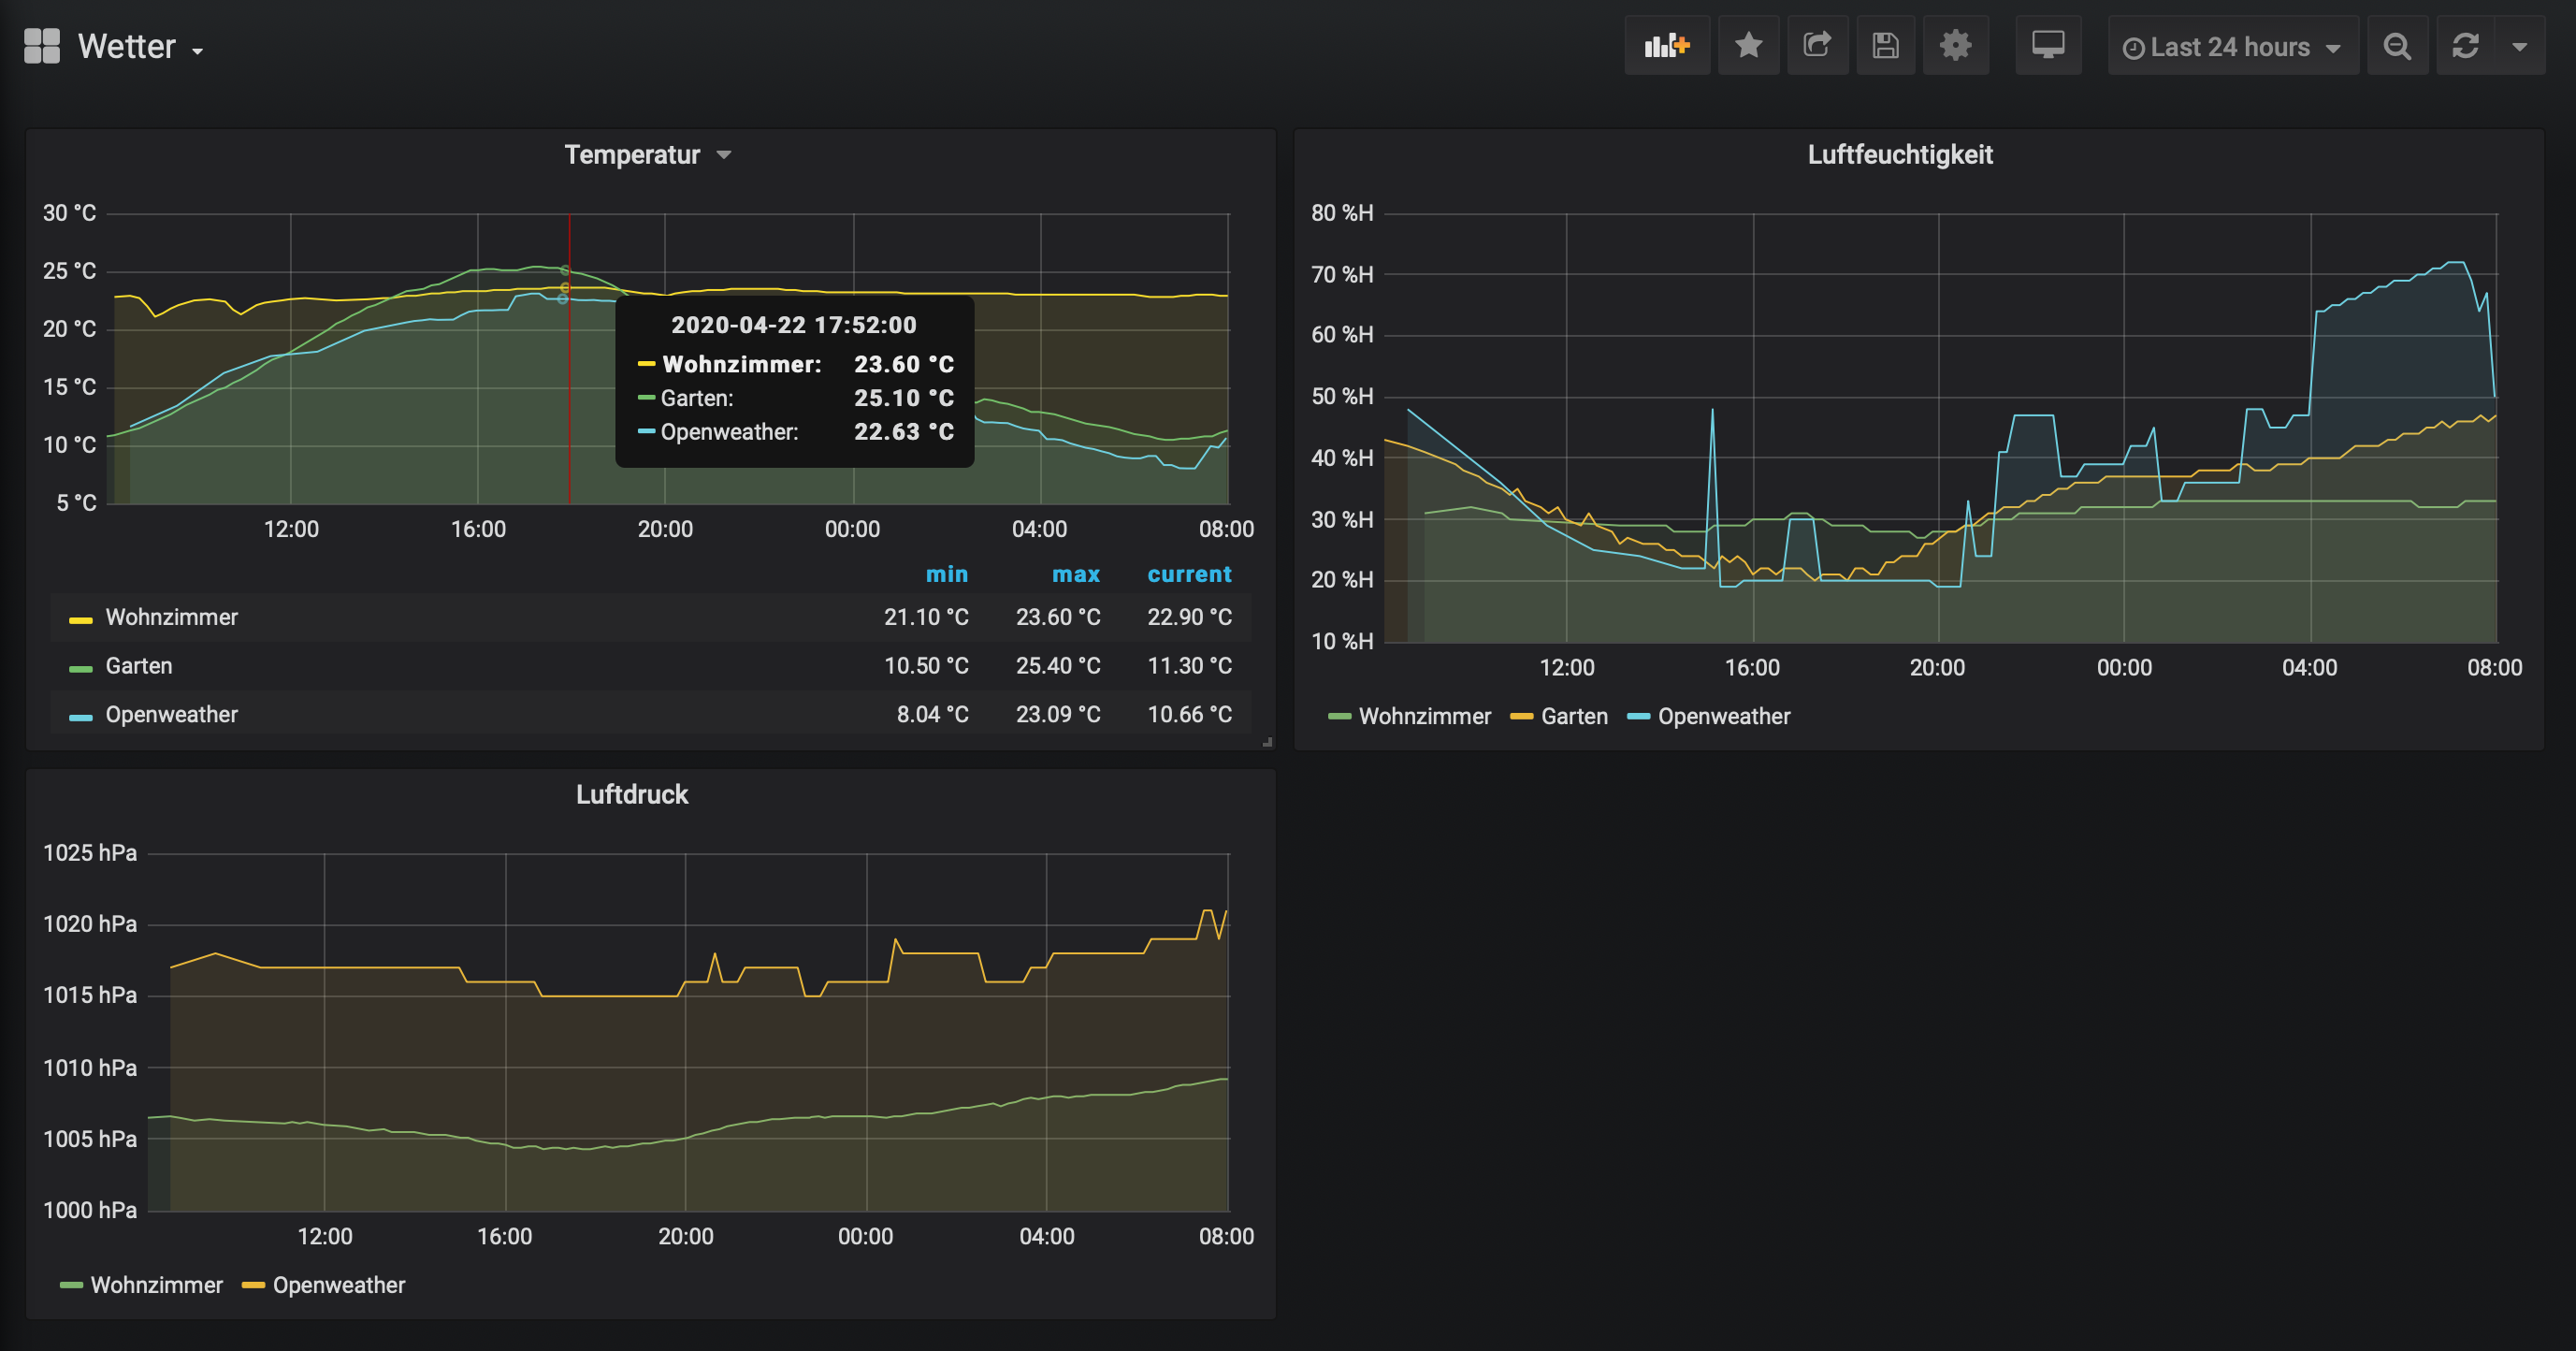Screen dimensions: 2576x1351
Task: Open dashboard settings gear
Action: (x=1955, y=46)
